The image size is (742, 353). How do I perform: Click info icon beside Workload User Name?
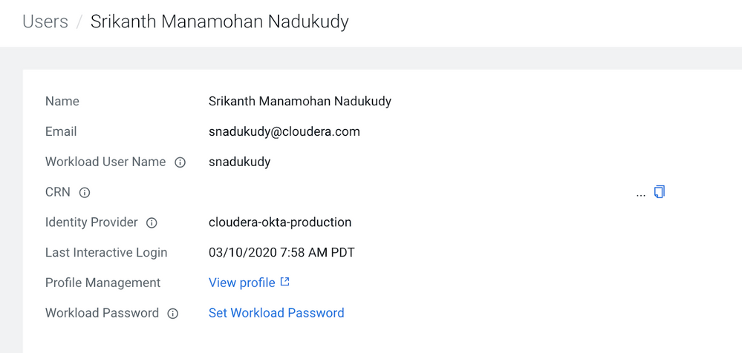[x=180, y=162]
